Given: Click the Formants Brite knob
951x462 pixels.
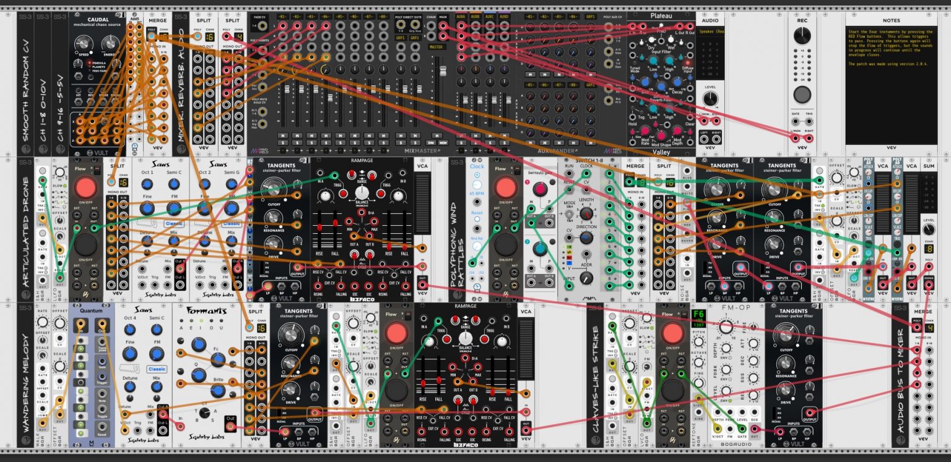Looking at the screenshot, I should (x=217, y=391).
